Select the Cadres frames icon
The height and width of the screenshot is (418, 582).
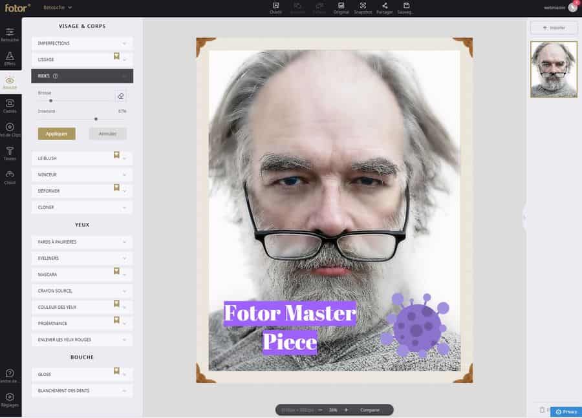pyautogui.click(x=10, y=105)
